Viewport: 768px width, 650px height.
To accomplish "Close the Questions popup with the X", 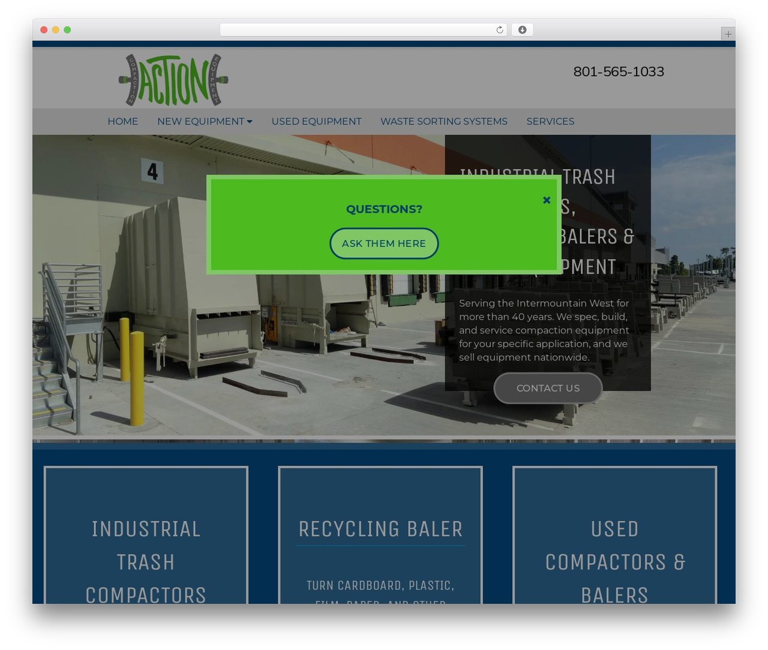I will 547,200.
